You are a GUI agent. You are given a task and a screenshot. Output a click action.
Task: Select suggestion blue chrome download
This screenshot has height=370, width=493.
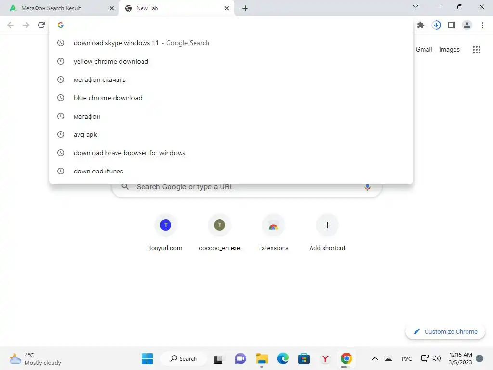[231, 98]
